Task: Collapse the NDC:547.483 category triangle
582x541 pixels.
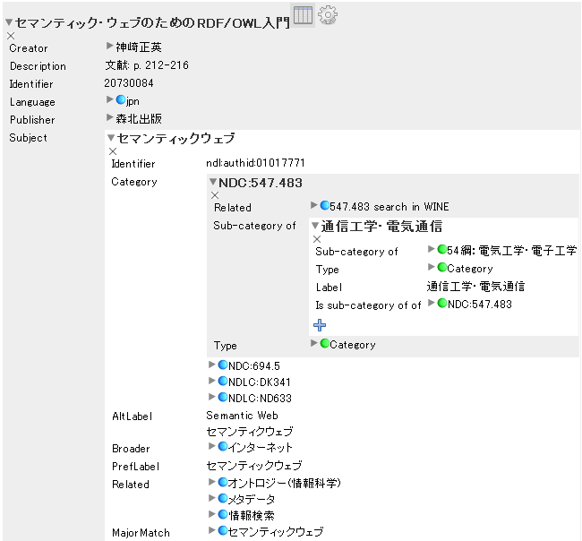Action: (213, 182)
